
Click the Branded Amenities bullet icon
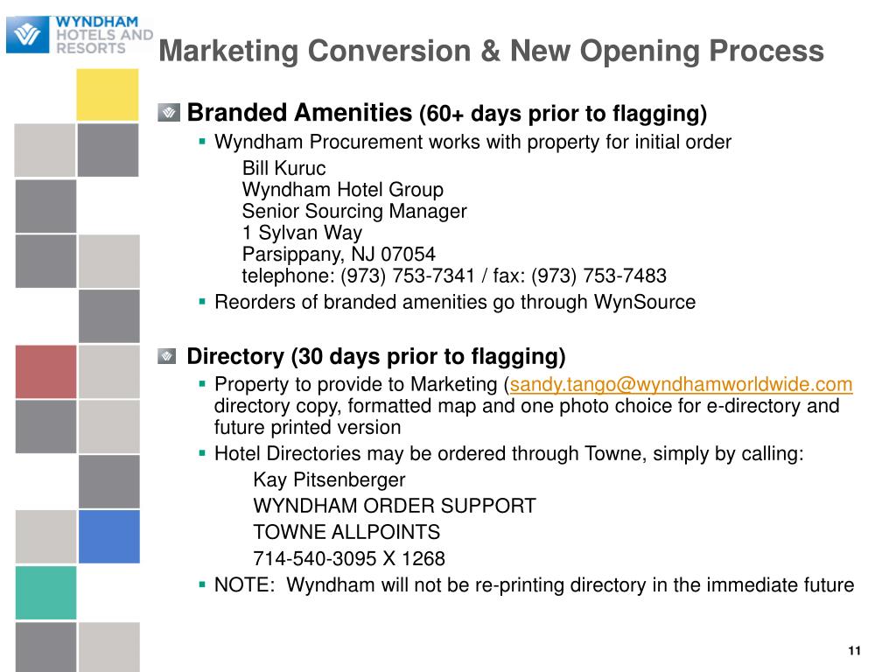[169, 113]
